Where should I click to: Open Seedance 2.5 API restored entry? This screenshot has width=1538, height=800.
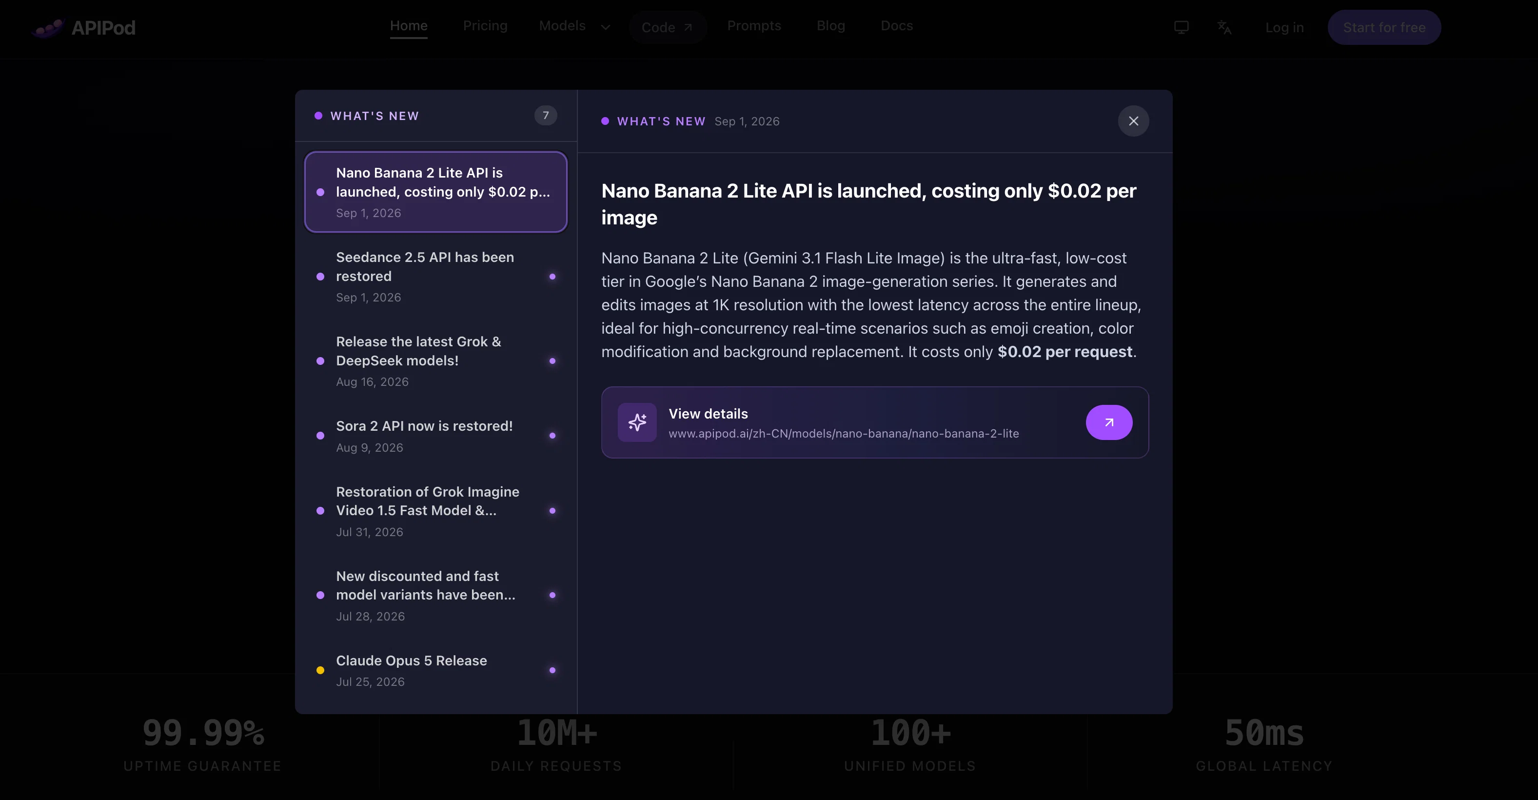tap(436, 277)
